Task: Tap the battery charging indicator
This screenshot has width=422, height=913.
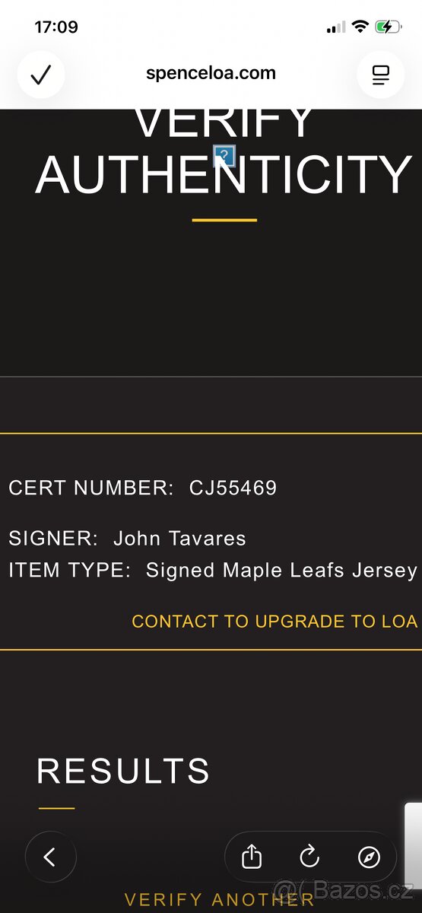Action: [x=388, y=27]
